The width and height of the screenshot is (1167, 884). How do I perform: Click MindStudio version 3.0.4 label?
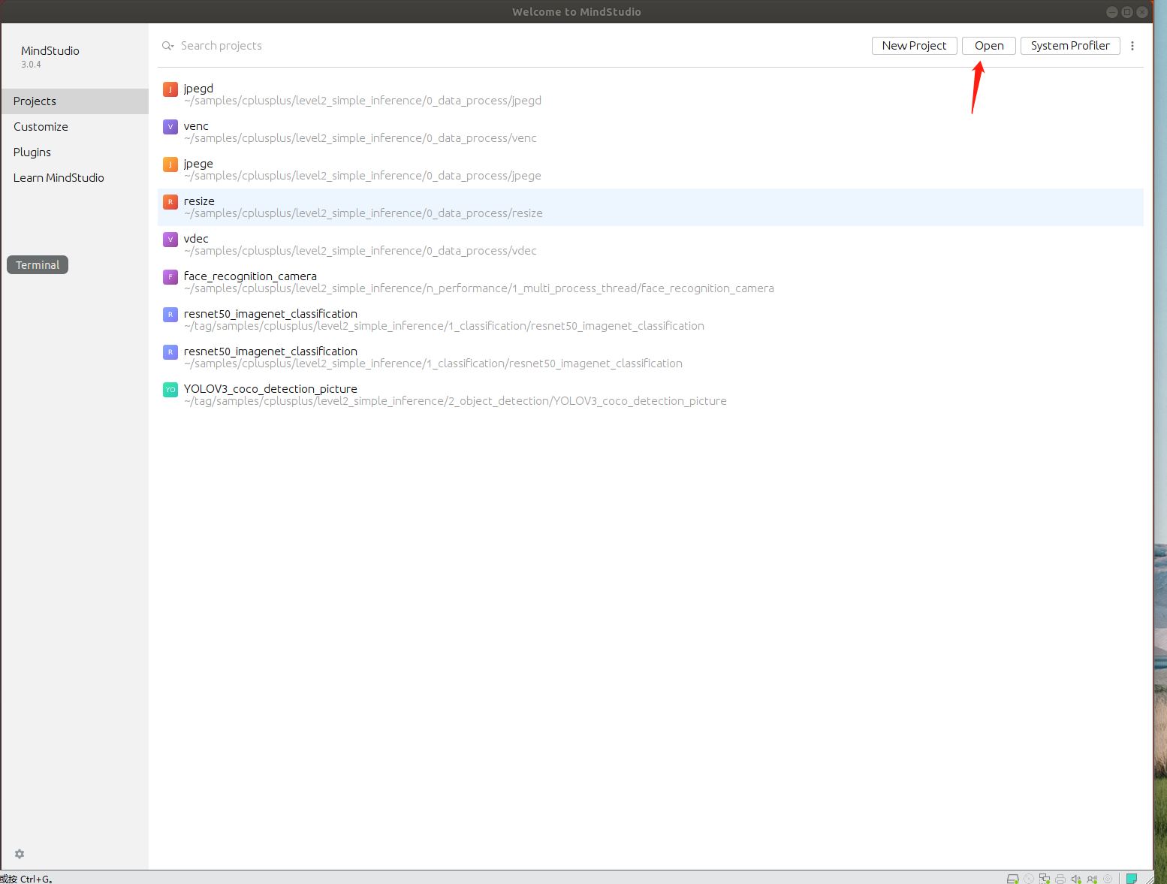(x=31, y=65)
